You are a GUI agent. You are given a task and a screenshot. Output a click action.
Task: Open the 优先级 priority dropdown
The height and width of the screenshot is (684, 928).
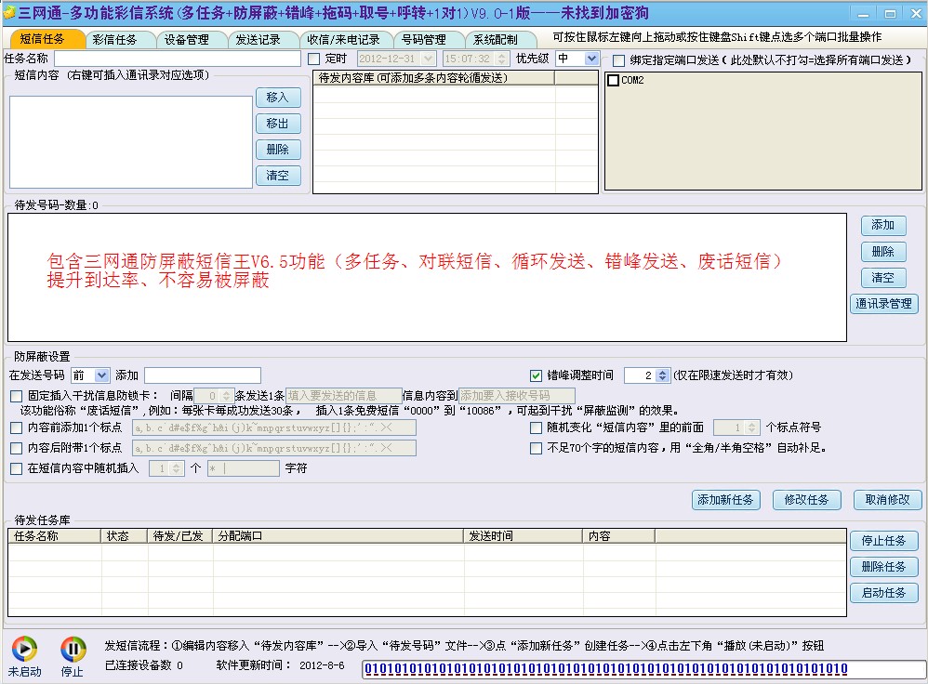(x=591, y=58)
